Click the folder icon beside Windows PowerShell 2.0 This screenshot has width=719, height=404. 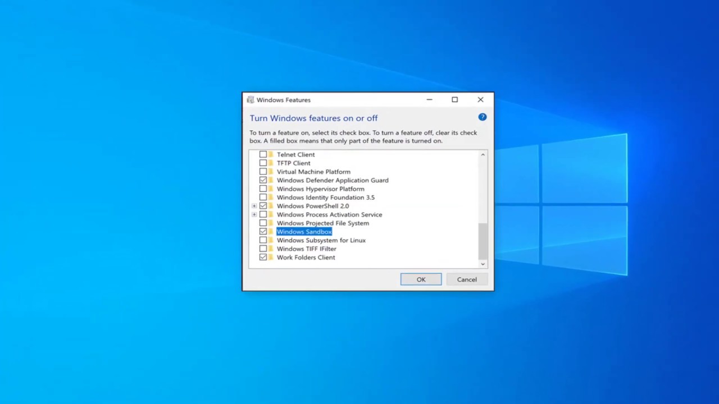[x=271, y=206]
